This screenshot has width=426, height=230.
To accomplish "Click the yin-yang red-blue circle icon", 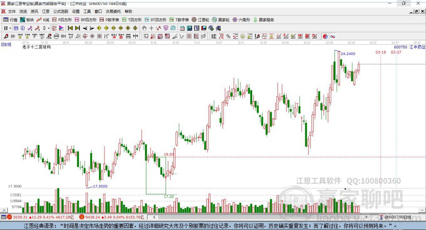I will (x=325, y=37).
